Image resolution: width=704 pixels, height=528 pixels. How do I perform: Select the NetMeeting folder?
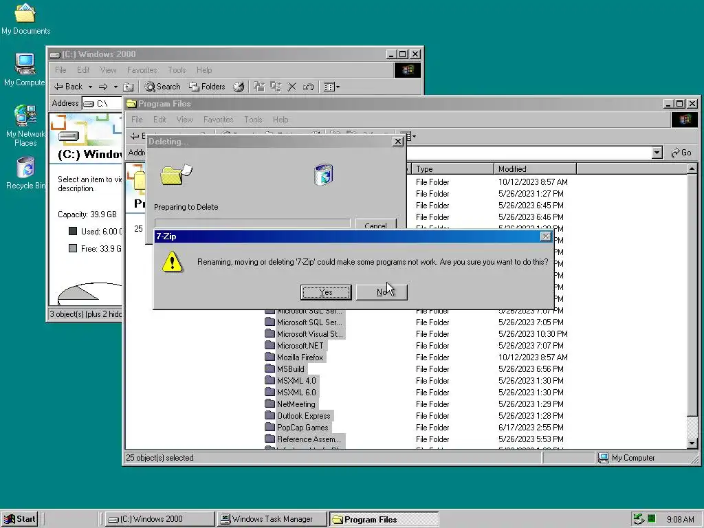tap(291, 404)
